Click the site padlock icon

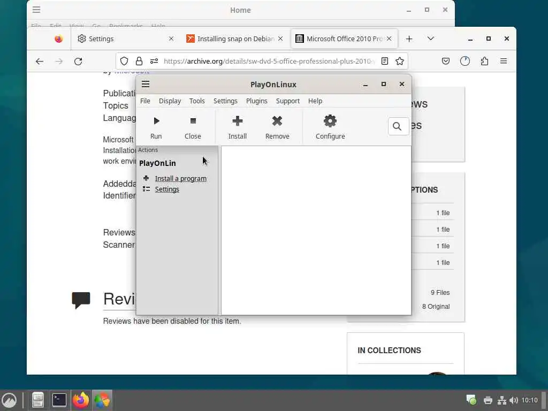[x=139, y=61]
